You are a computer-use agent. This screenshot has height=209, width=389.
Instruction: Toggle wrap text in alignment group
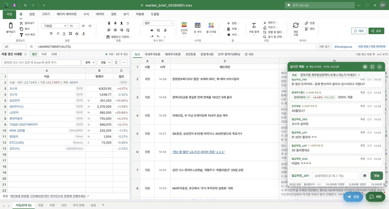pyautogui.click(x=128, y=30)
